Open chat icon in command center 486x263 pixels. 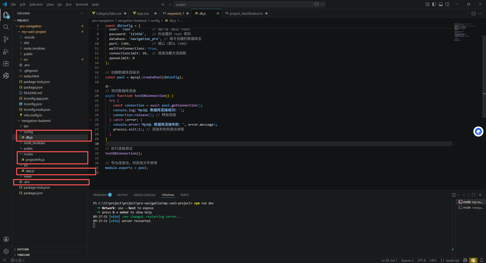click(x=316, y=4)
